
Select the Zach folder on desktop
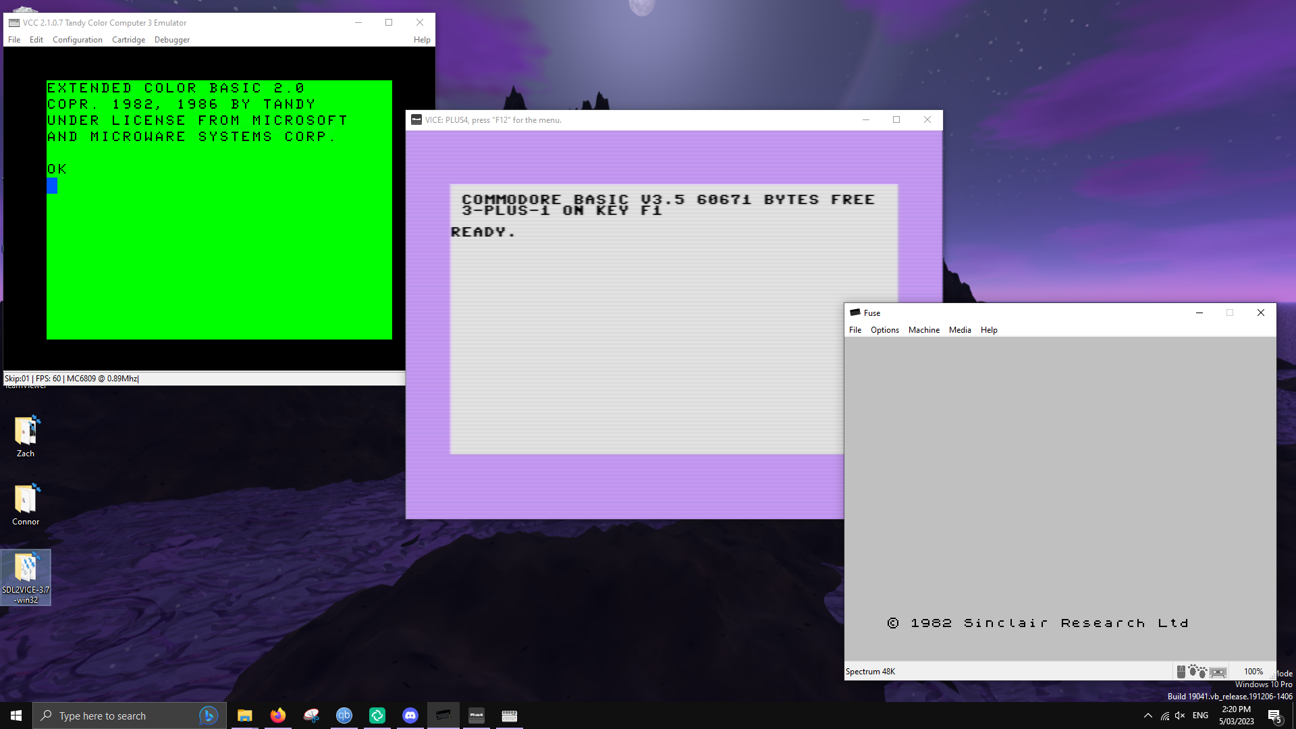tap(26, 437)
